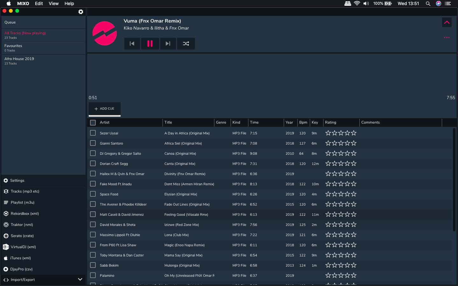Check the select-all checkbox in table header
Viewport: 458px width, 286px height.
93,123
